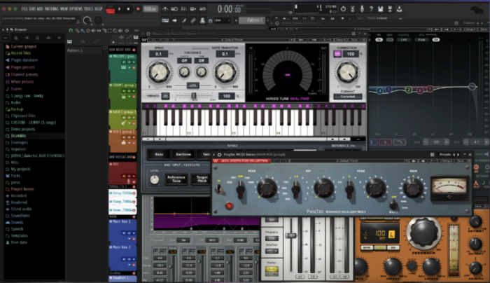Click the Speed knob in Waves Tune
The image size is (490, 283).
(x=158, y=72)
